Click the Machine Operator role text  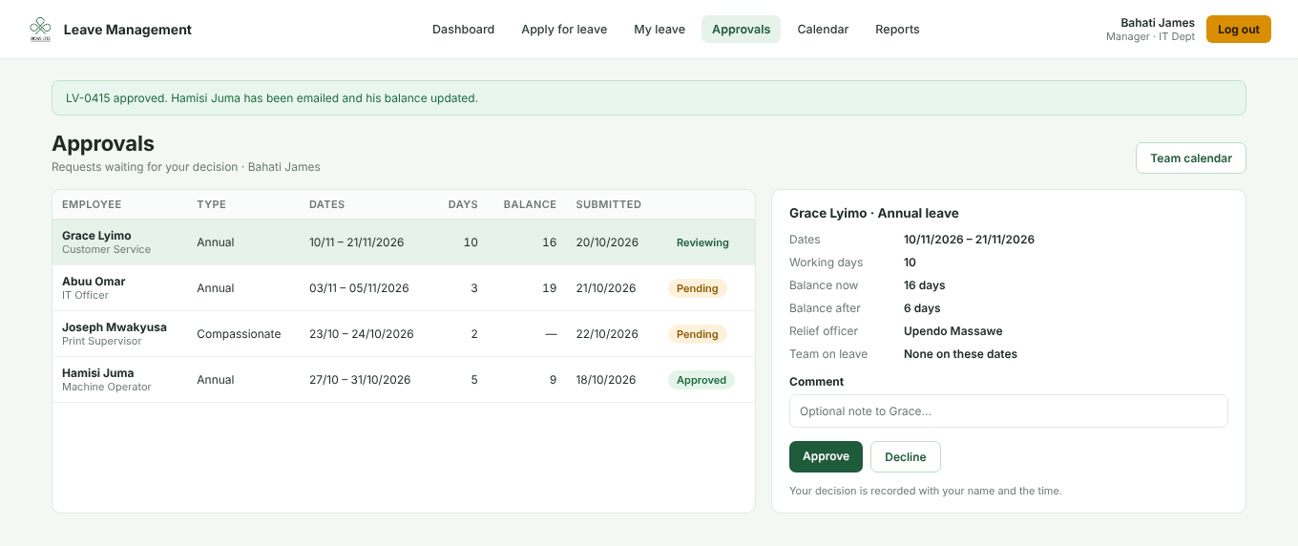[107, 388]
